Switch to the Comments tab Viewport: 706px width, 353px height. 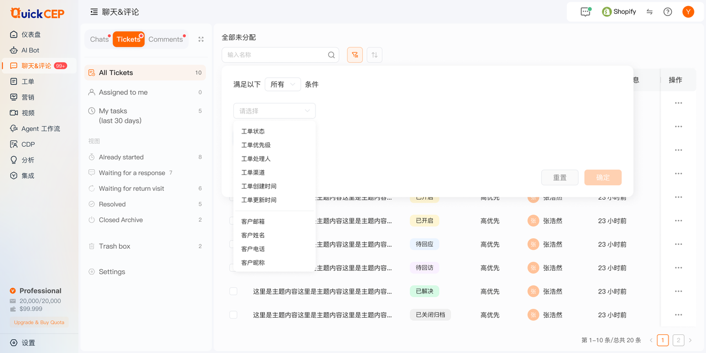pyautogui.click(x=165, y=39)
